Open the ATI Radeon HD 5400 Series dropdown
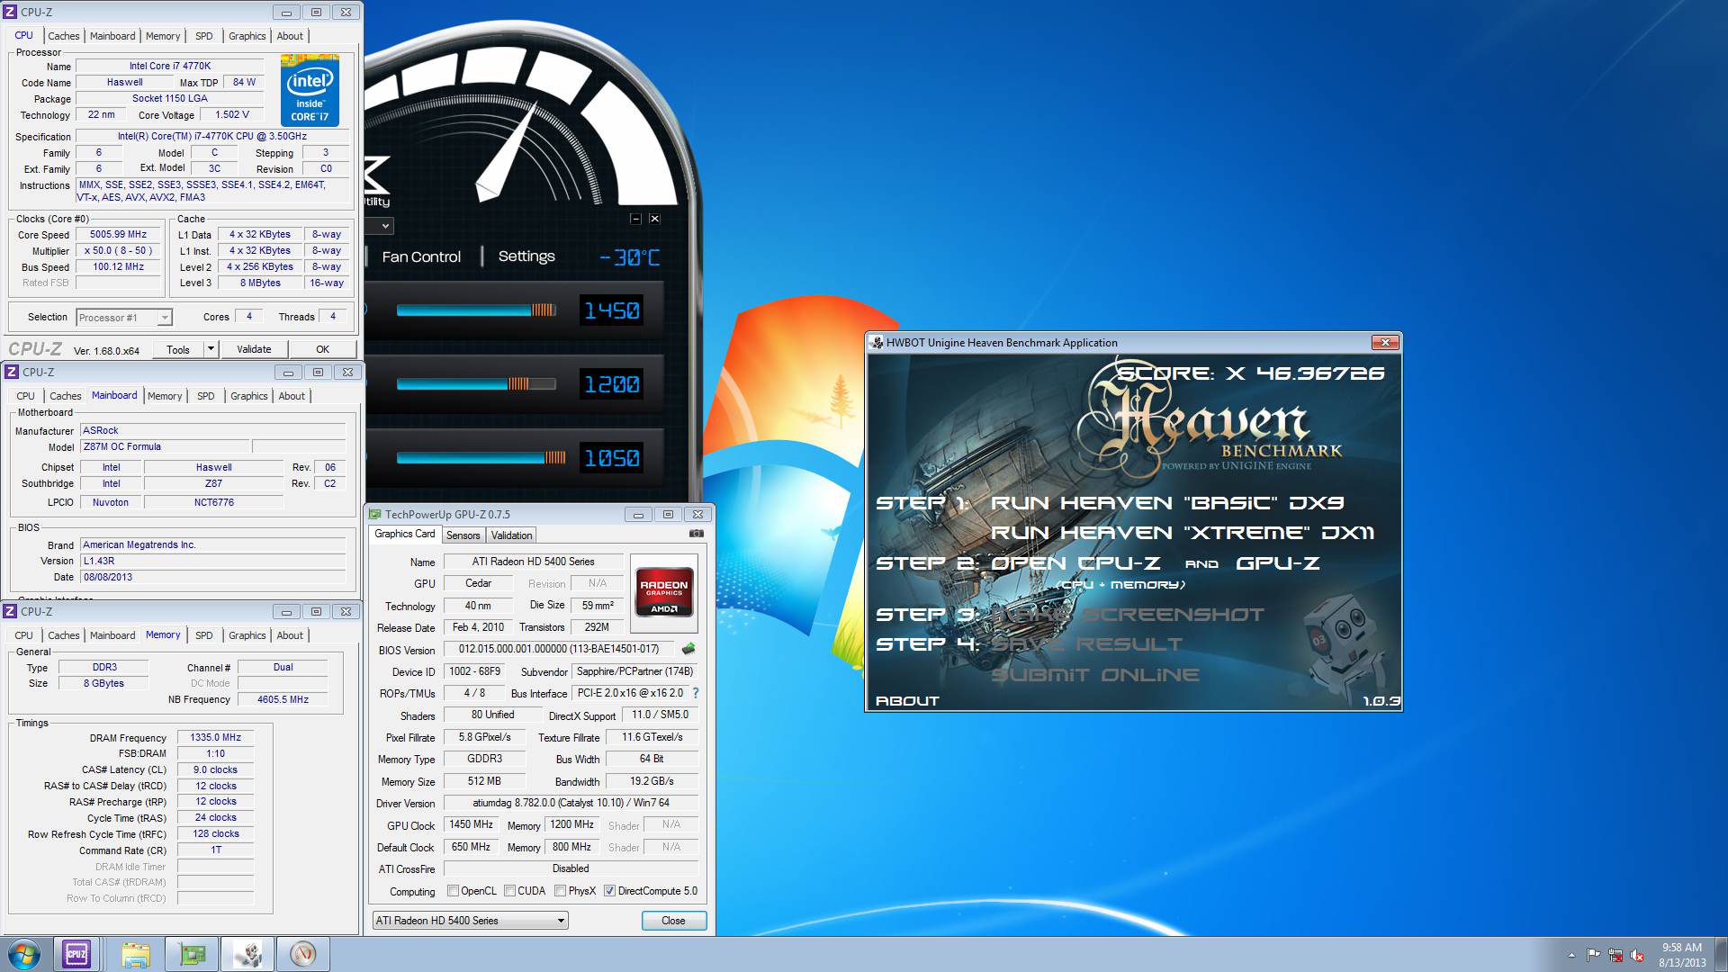Image resolution: width=1728 pixels, height=972 pixels. (x=471, y=921)
